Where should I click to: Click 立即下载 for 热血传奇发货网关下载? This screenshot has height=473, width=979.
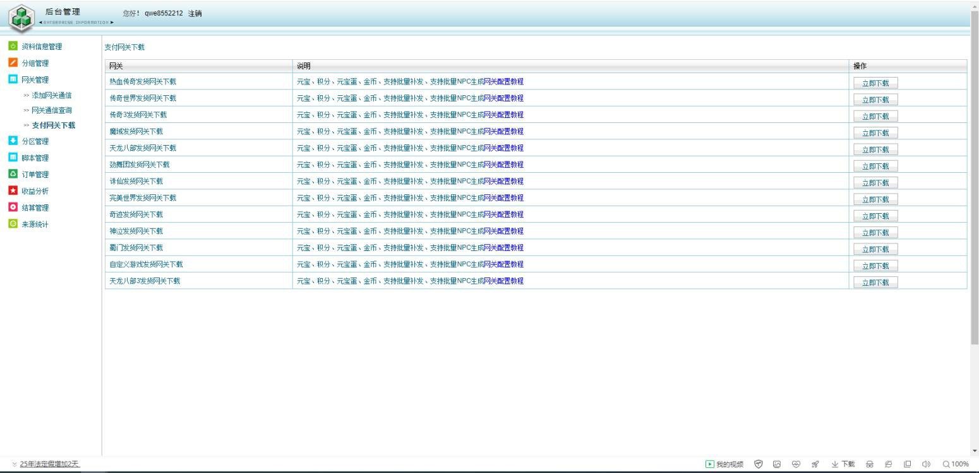click(x=875, y=83)
